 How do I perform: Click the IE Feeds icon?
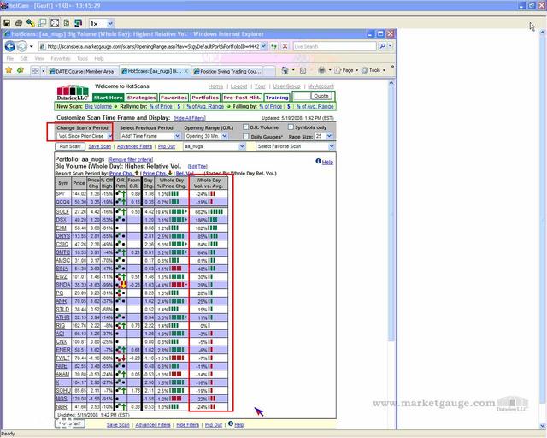pos(303,70)
